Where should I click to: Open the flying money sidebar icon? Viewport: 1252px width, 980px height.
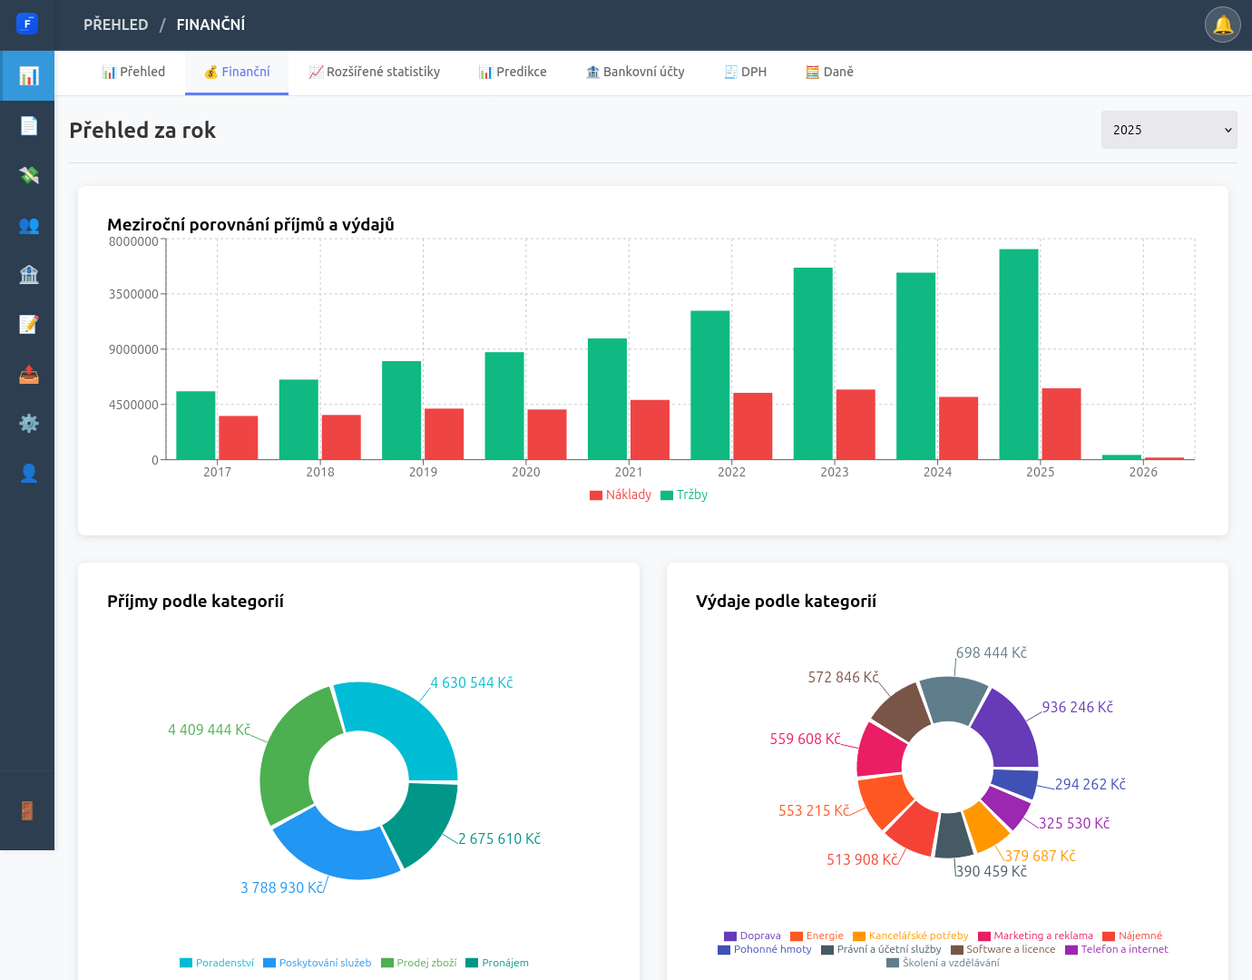[28, 175]
